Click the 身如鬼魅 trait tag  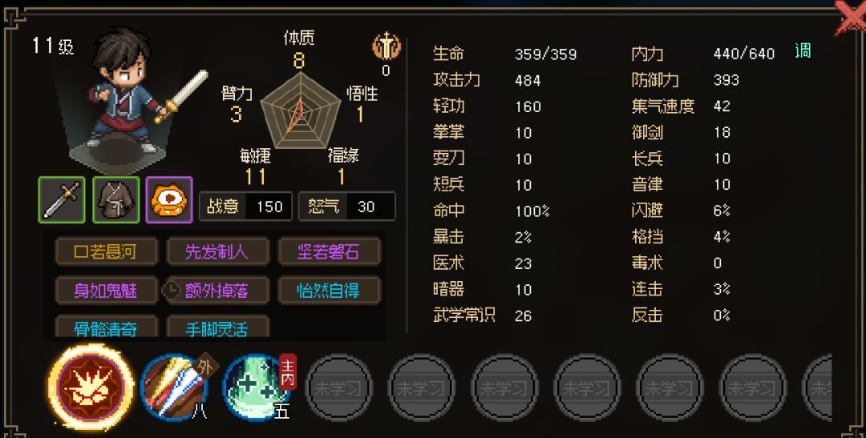pyautogui.click(x=106, y=290)
